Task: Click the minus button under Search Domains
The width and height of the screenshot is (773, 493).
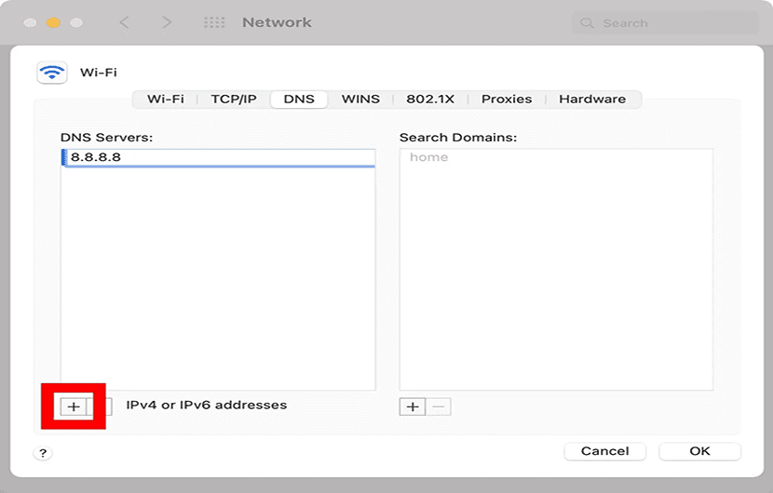Action: (x=439, y=406)
